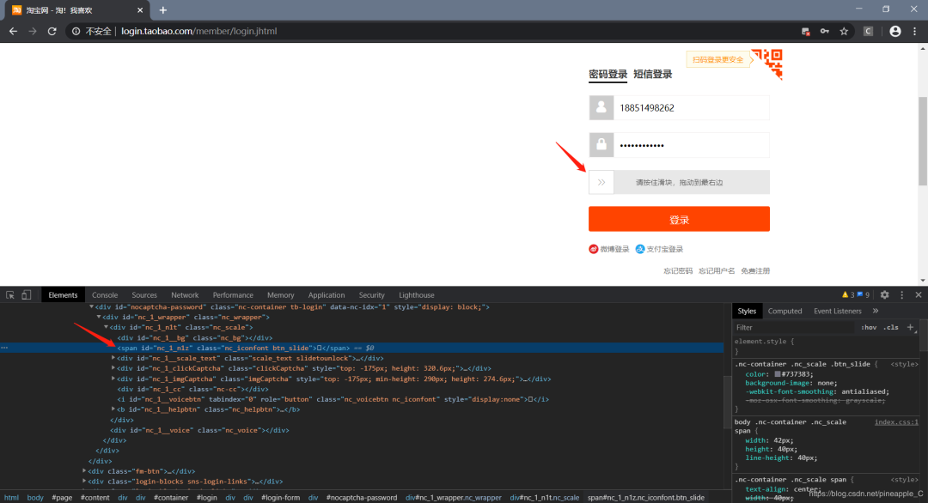The image size is (928, 503).
Task: Select the inspect element cursor icon
Action: click(x=11, y=294)
